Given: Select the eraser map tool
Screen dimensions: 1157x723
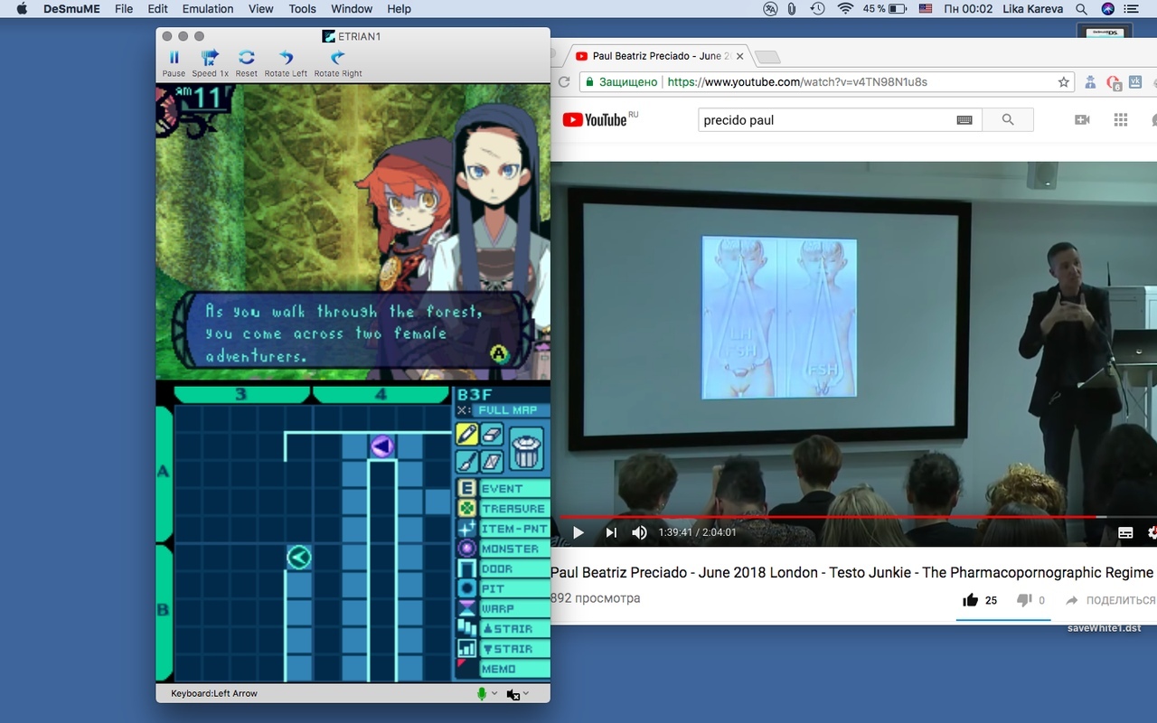Looking at the screenshot, I should 492,434.
